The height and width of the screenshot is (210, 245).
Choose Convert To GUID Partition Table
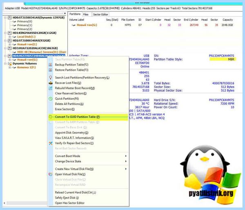tap(88, 117)
